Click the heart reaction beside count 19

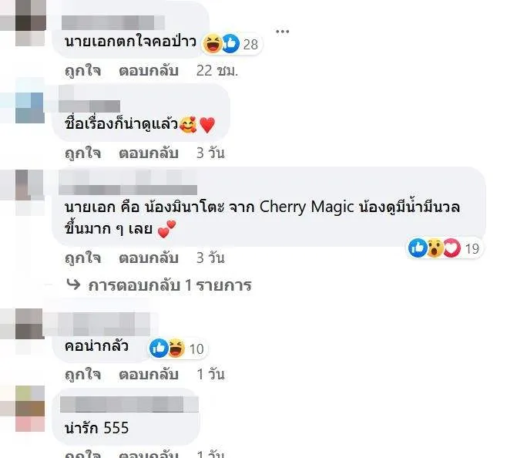click(x=452, y=248)
